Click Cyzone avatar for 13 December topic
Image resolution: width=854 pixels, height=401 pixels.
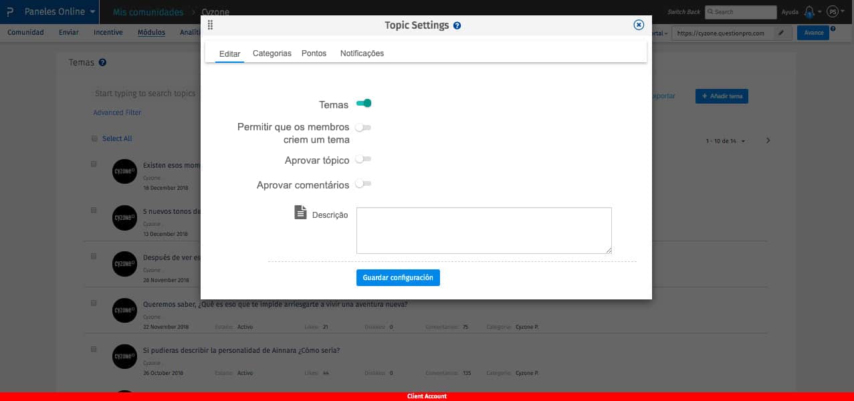pos(124,218)
